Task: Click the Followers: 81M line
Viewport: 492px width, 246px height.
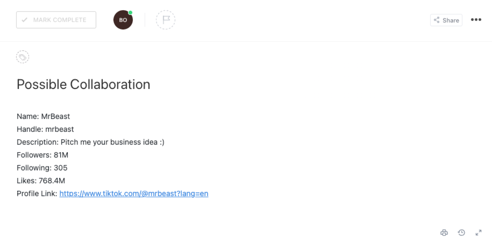Action: (x=42, y=155)
